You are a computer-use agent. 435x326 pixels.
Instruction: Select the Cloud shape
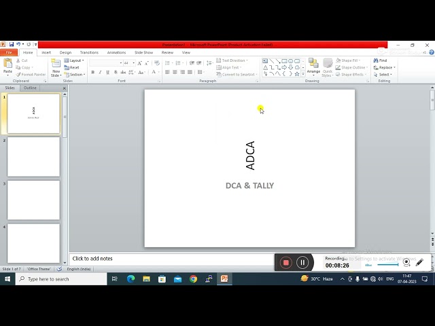pyautogui.click(x=297, y=67)
